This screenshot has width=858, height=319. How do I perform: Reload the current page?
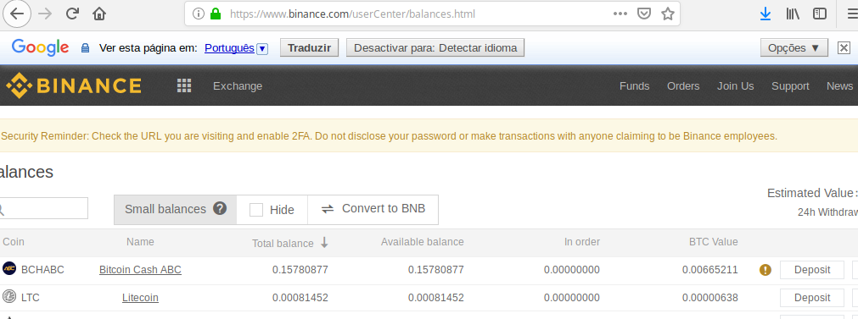(x=72, y=14)
